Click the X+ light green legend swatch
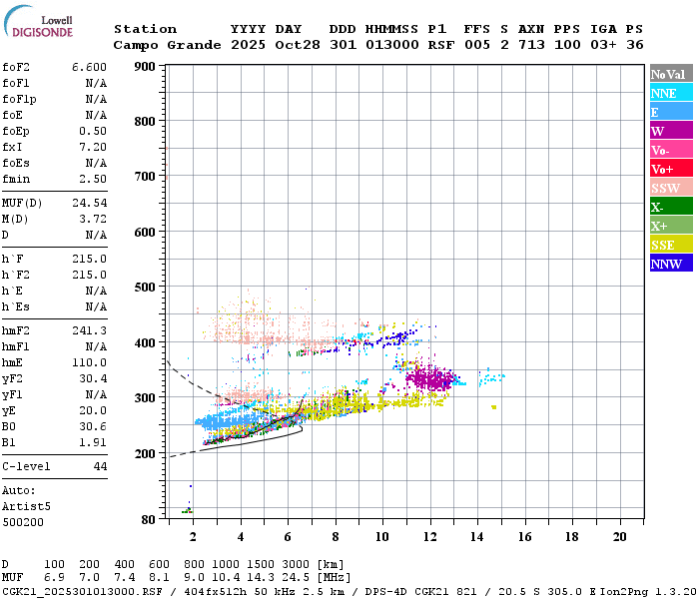Viewport: 699px width, 599px height. click(671, 225)
